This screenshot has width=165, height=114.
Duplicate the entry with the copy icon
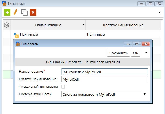(24, 12)
